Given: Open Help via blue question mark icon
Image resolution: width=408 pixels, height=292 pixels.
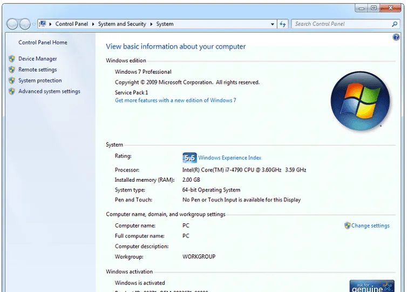Looking at the screenshot, I should (396, 37).
